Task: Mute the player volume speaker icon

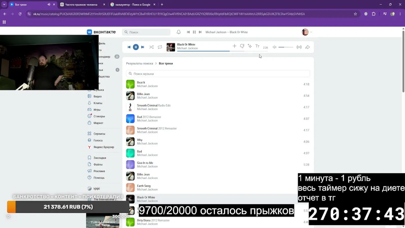Action: (274, 47)
